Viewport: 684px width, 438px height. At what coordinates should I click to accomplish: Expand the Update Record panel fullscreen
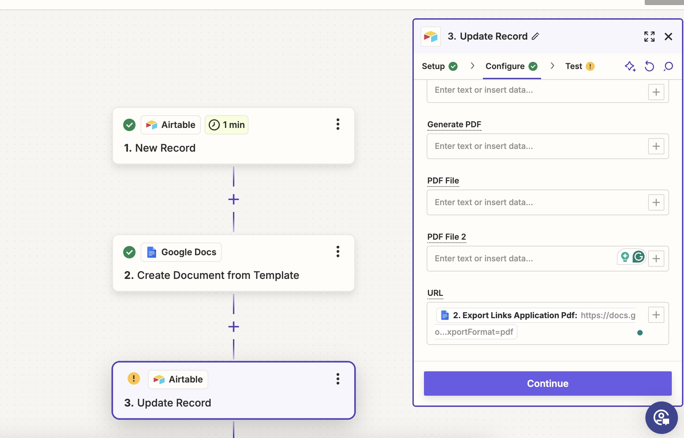(x=649, y=37)
